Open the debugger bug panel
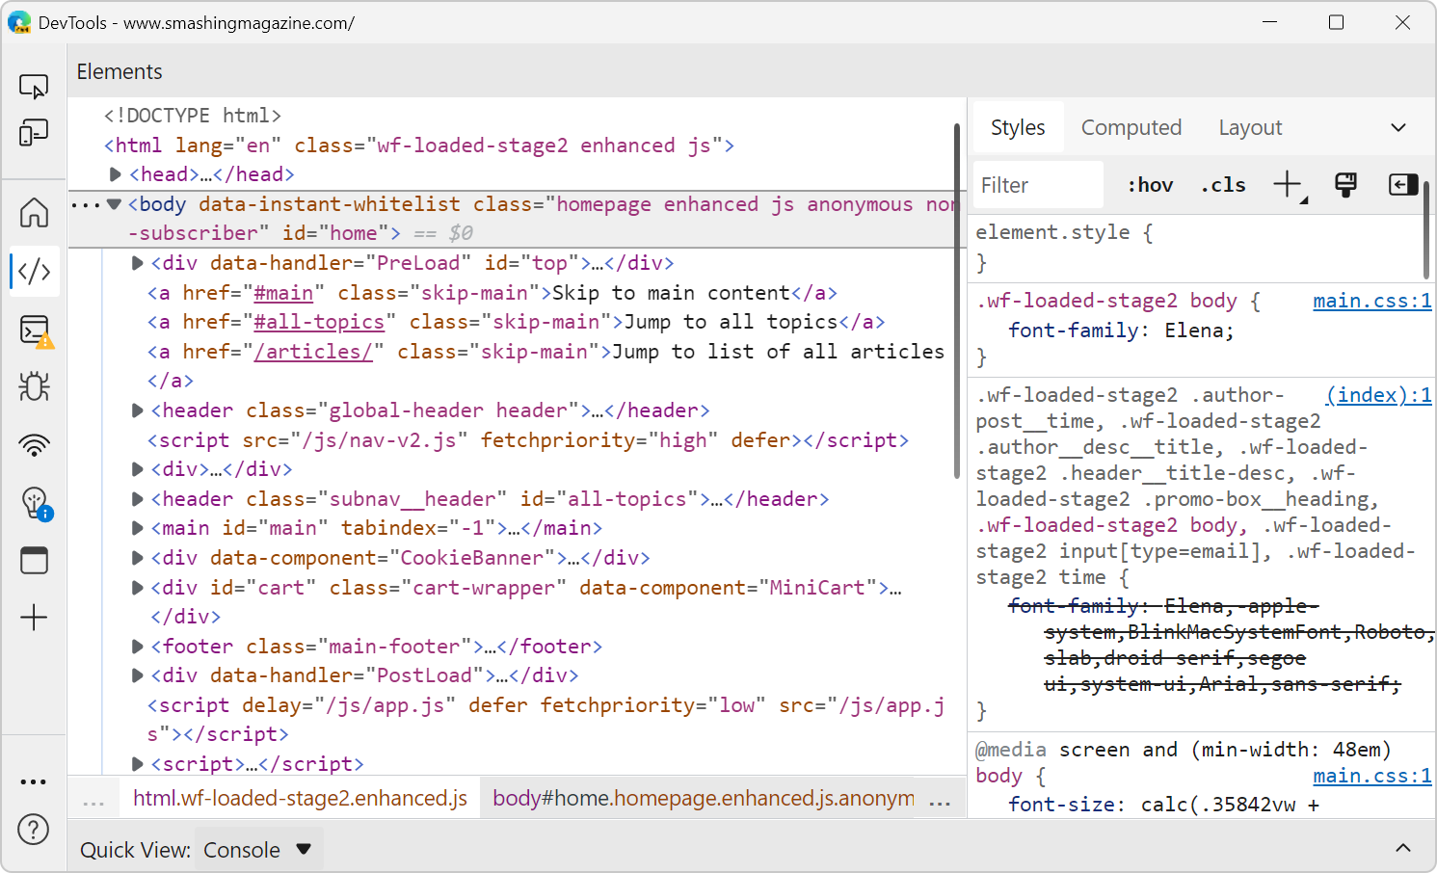This screenshot has width=1437, height=873. (34, 386)
